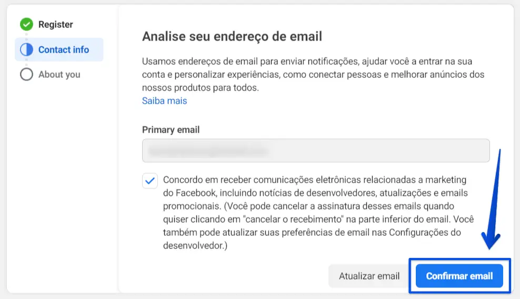The height and width of the screenshot is (299, 520).
Task: Select the Contact info step
Action: click(x=63, y=49)
